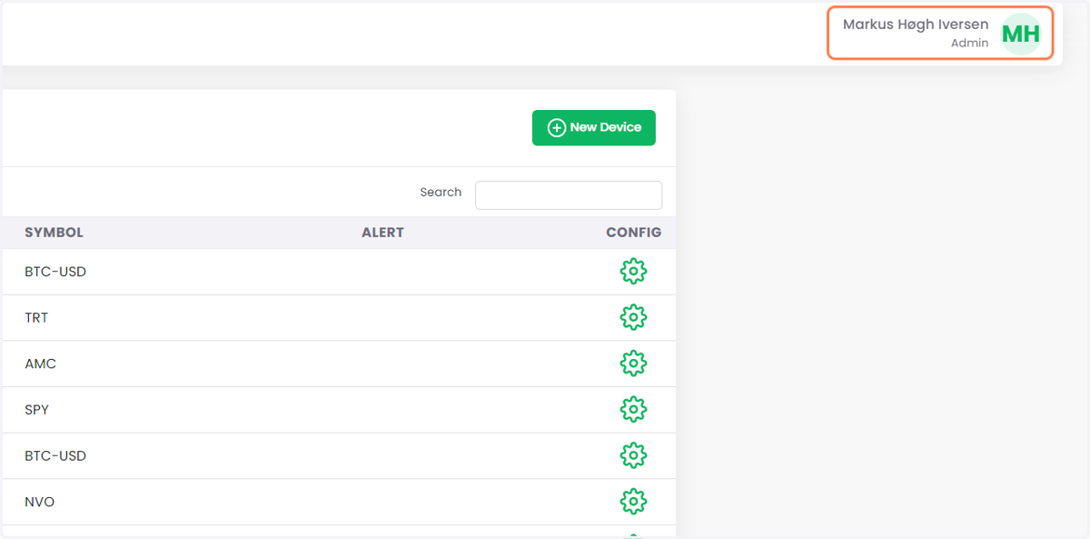This screenshot has width=1090, height=539.
Task: Click the green MH avatar circle
Action: (1020, 35)
